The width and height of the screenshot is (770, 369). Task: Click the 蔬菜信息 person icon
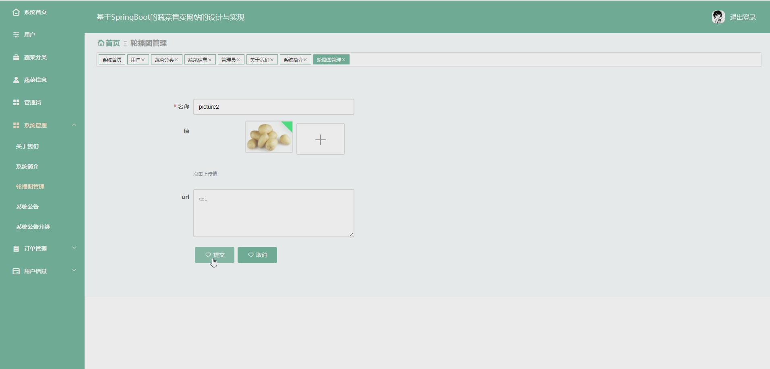point(16,80)
